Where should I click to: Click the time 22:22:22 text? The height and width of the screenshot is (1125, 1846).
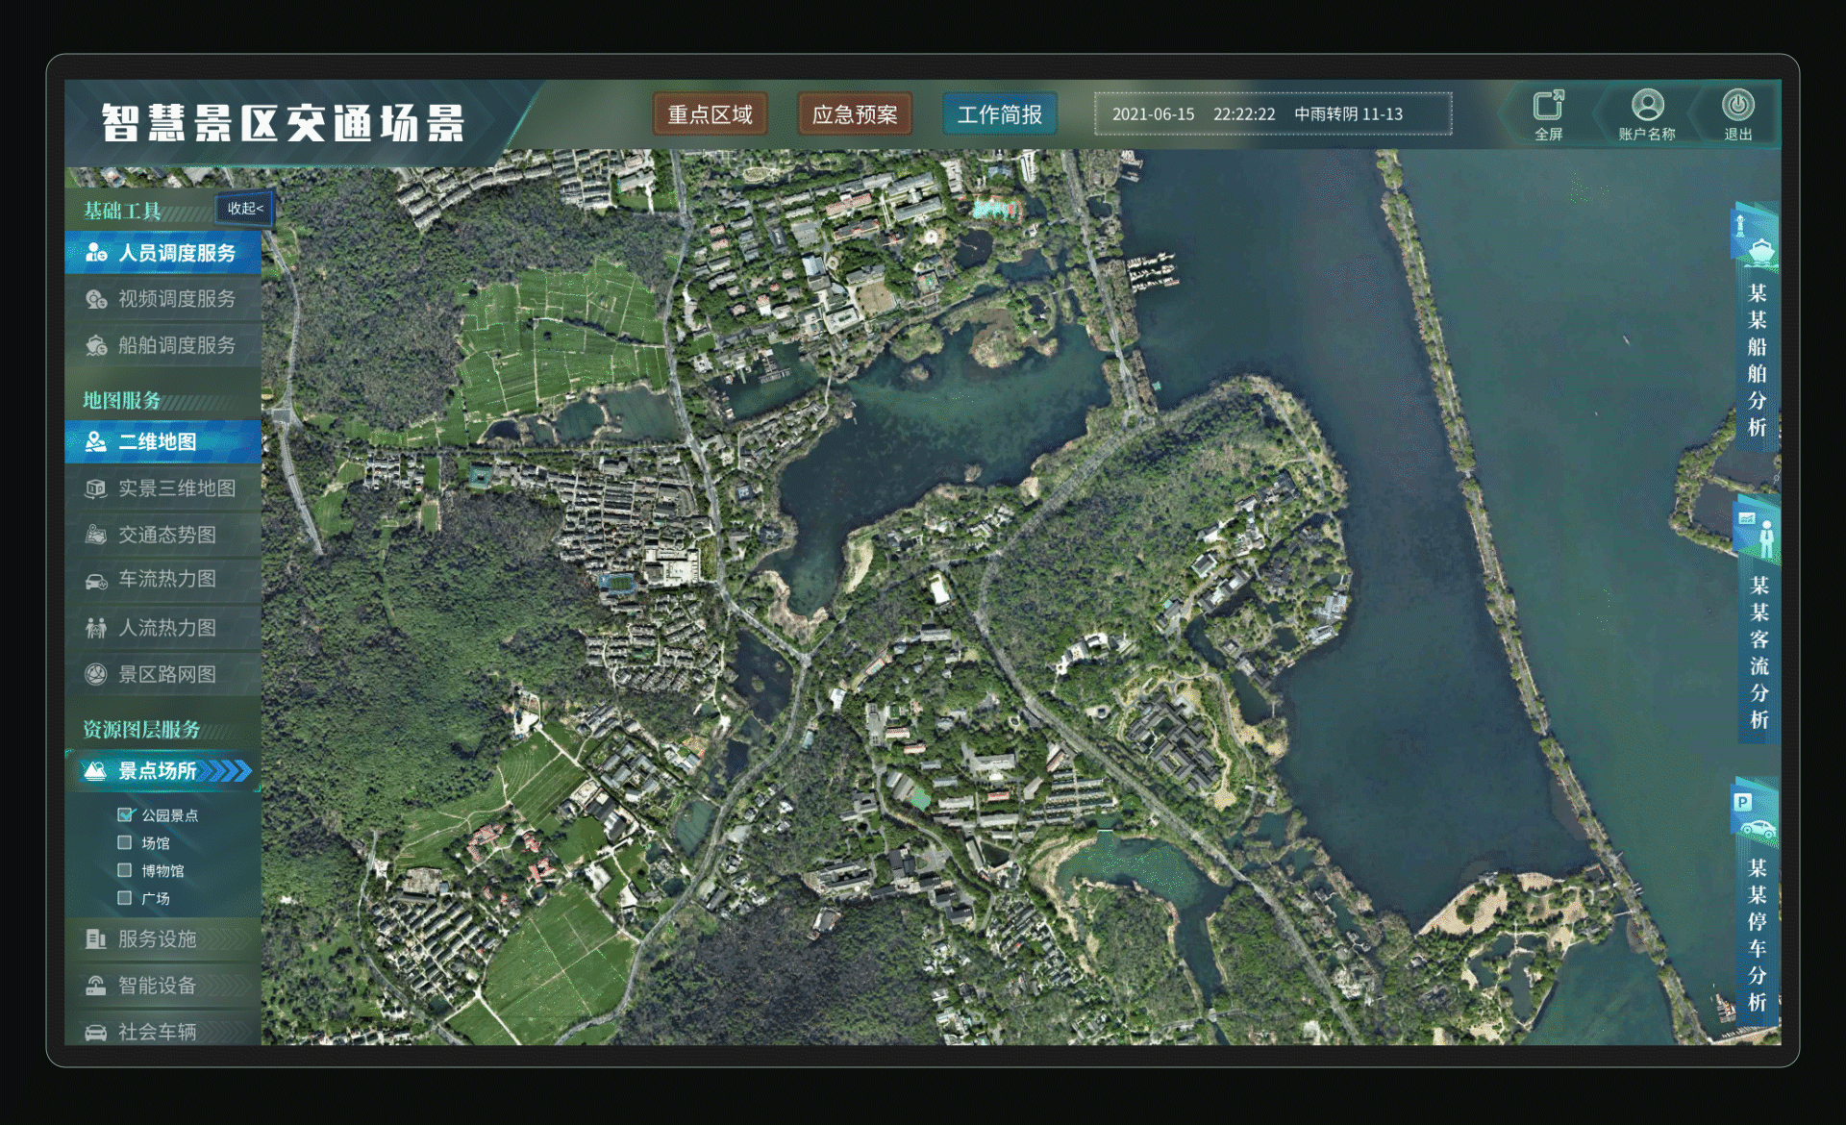coord(1244,114)
